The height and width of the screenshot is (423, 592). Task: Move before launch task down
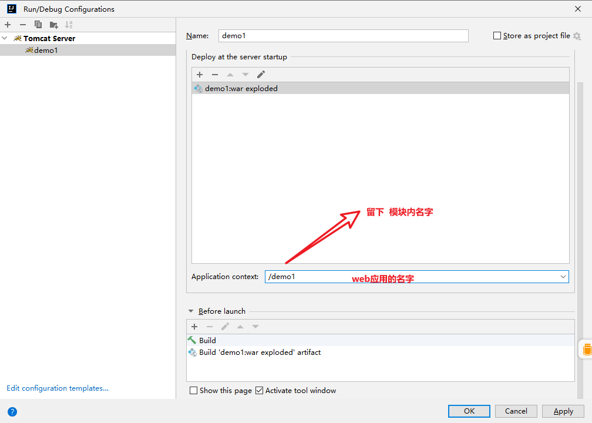(x=255, y=326)
